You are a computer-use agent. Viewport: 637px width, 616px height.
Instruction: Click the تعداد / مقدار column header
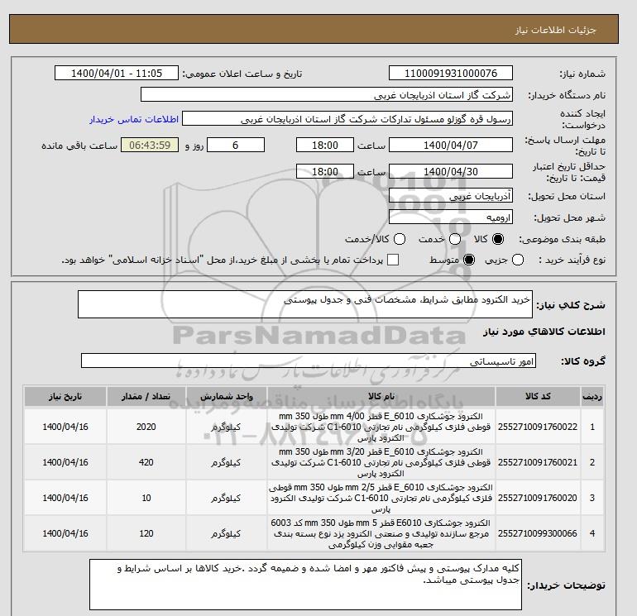tap(146, 396)
